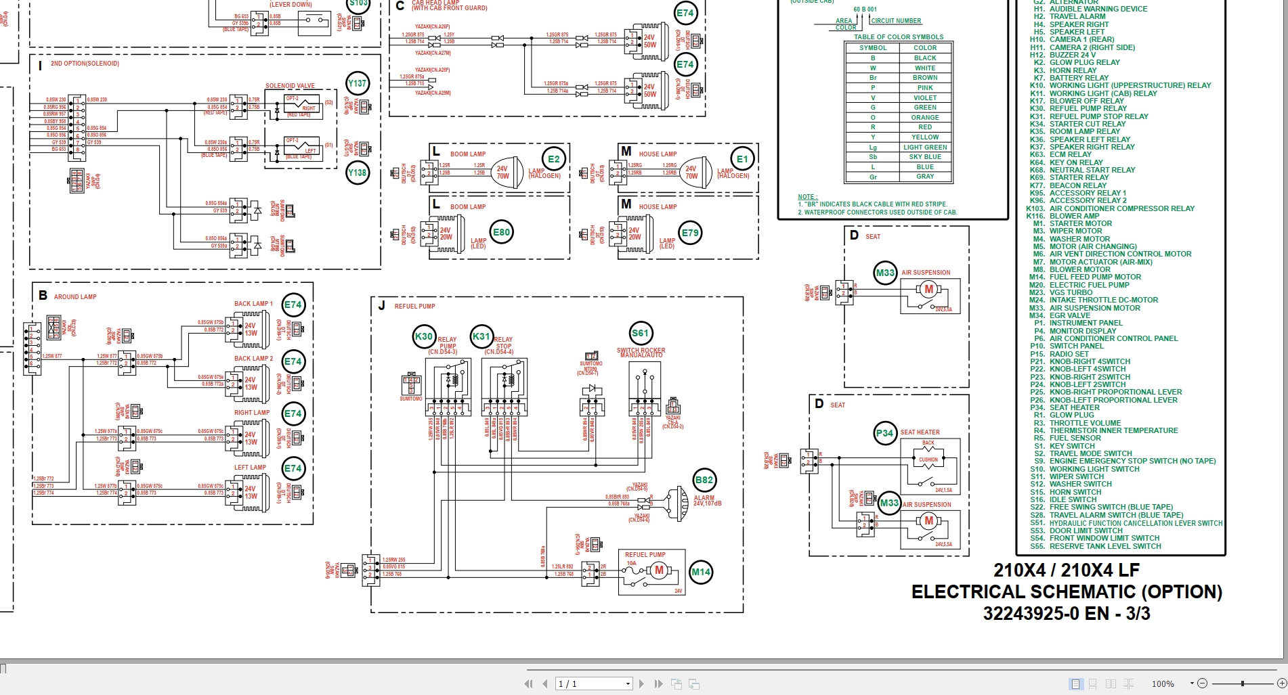
Task: Go to the previous page
Action: point(546,683)
